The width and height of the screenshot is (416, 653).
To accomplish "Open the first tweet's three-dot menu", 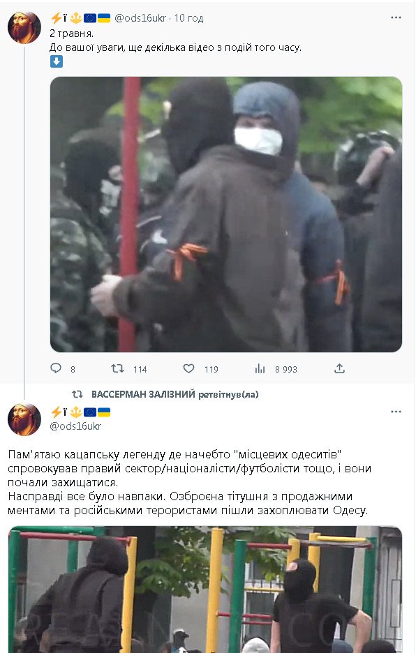I will pos(396,17).
